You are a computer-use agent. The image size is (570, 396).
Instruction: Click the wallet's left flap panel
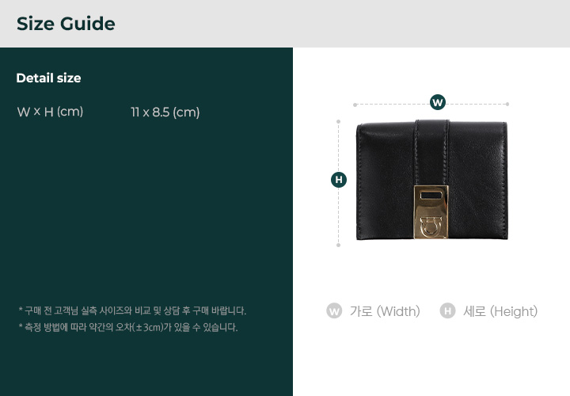click(x=386, y=181)
